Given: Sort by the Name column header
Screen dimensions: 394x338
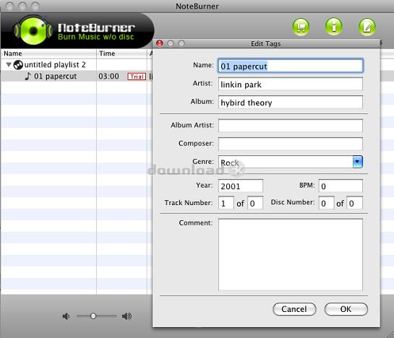Looking at the screenshot, I should pos(48,53).
